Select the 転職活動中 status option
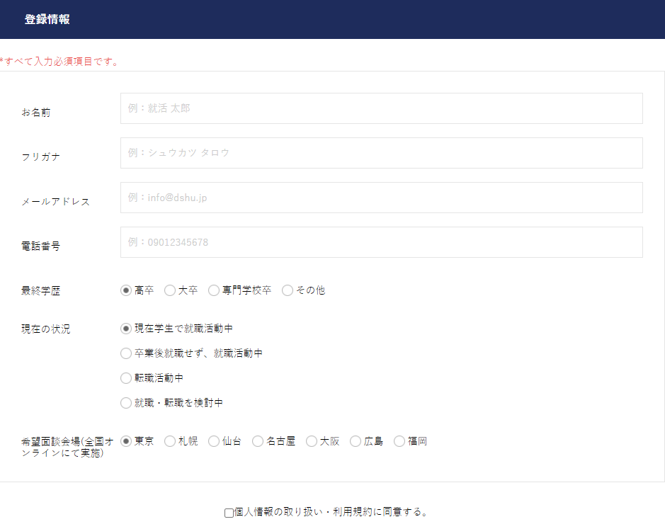 (126, 378)
